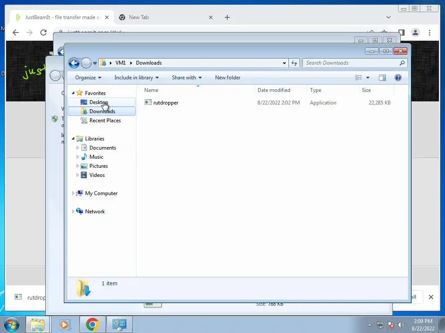
Task: Open the view options dropdown arrow
Action: (368, 78)
